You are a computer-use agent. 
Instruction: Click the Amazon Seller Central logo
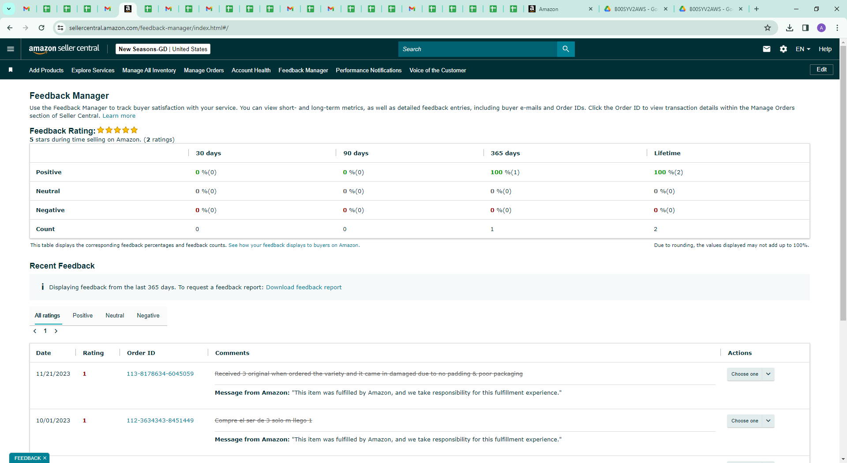64,49
